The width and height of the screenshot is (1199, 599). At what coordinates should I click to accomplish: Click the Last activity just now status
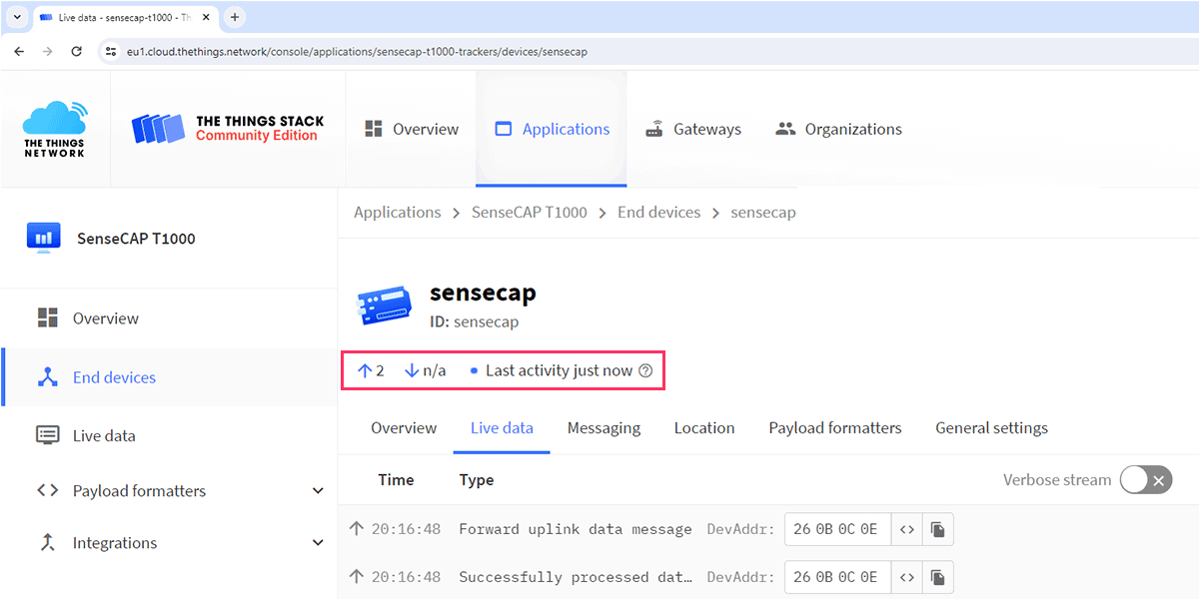tap(560, 370)
